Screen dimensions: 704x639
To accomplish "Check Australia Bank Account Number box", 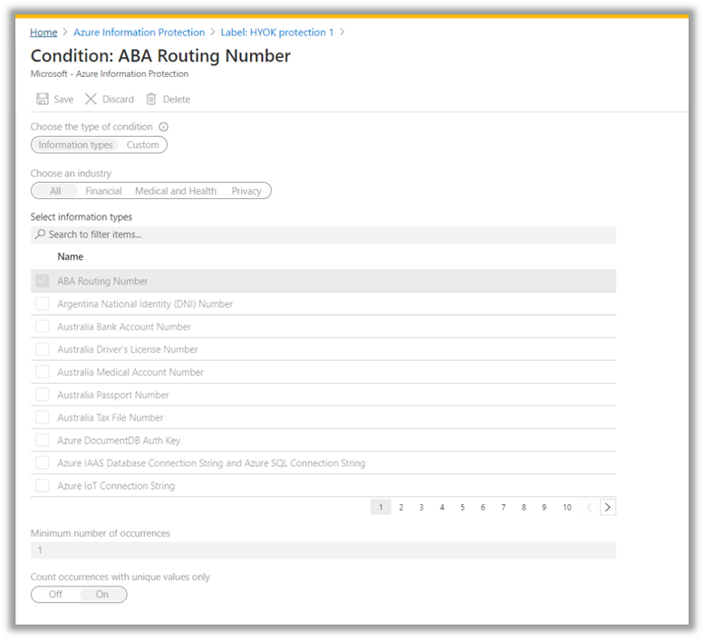I will (x=43, y=327).
